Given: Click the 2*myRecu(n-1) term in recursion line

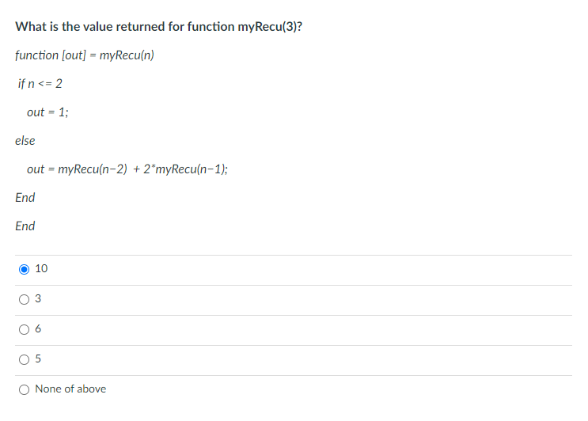Looking at the screenshot, I should 186,169.
